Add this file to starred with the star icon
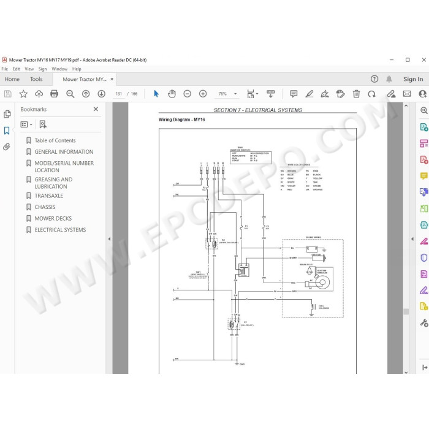This screenshot has height=429, width=429. coord(23,94)
